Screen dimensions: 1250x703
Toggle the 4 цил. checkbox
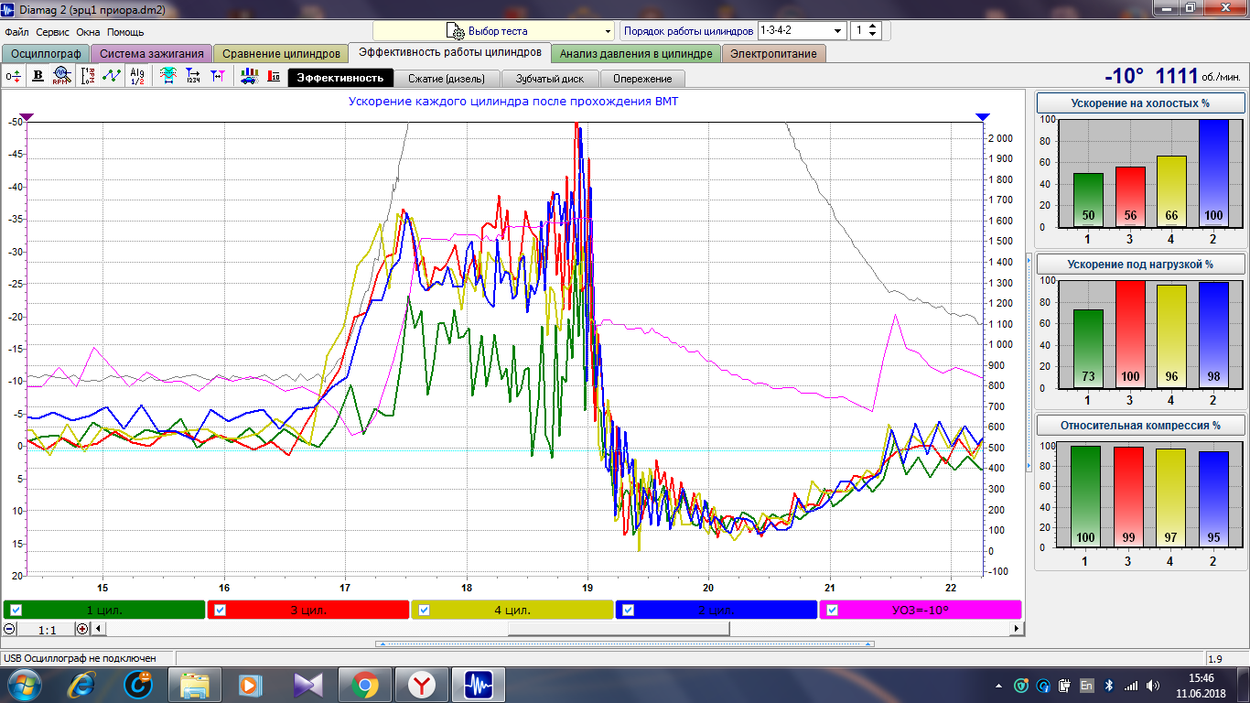click(424, 610)
